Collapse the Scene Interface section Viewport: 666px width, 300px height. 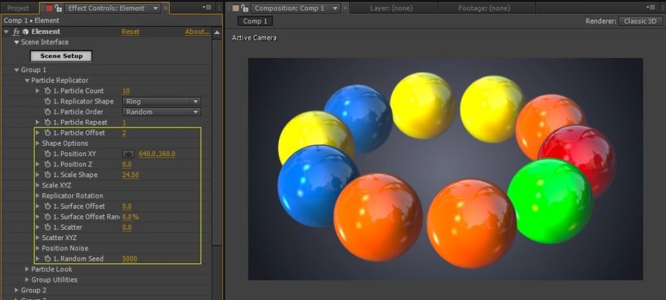[x=16, y=42]
